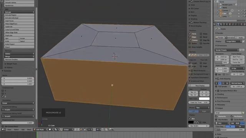Click the Cube mesh icon in outliner
The height and width of the screenshot is (138, 246).
click(221, 13)
